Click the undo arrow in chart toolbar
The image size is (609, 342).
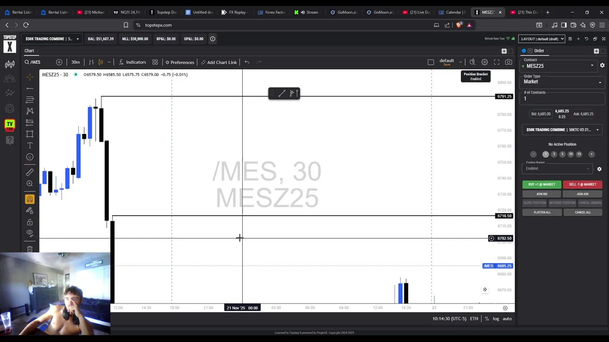247,62
